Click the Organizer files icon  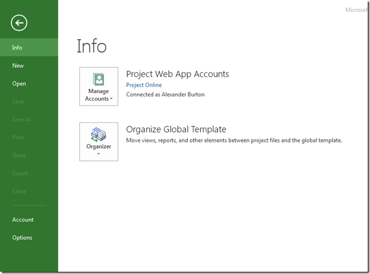(98, 135)
